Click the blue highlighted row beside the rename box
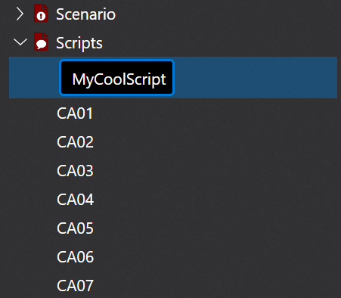 pos(256,78)
